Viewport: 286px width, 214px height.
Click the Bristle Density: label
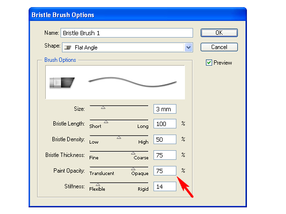[68, 139]
